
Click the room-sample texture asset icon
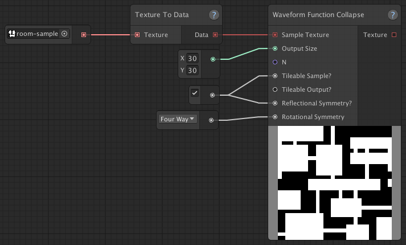[12, 34]
